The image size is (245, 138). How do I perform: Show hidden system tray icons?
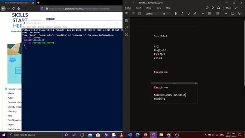pos(206,135)
